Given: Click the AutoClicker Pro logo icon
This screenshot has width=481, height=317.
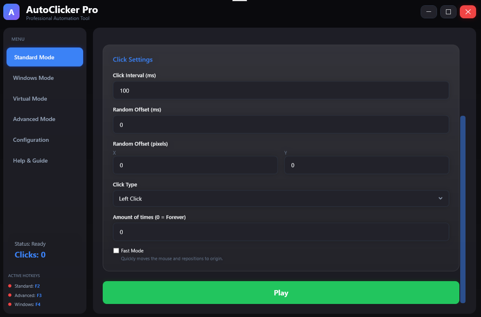Looking at the screenshot, I should [x=11, y=12].
